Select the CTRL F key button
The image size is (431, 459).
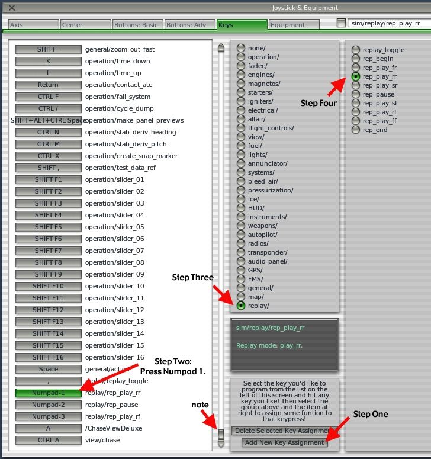click(x=49, y=97)
